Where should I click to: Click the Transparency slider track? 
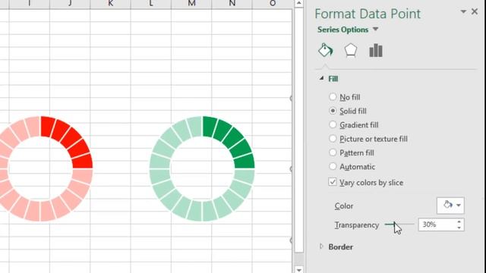[x=399, y=224]
